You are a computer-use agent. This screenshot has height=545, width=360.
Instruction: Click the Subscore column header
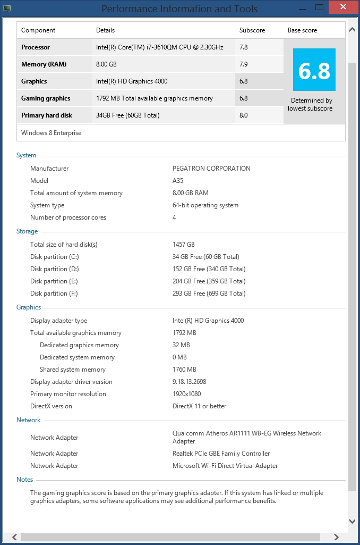click(252, 30)
